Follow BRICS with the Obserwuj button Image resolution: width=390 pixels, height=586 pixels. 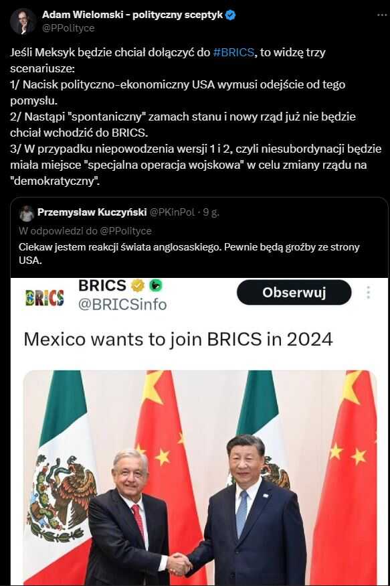(294, 292)
